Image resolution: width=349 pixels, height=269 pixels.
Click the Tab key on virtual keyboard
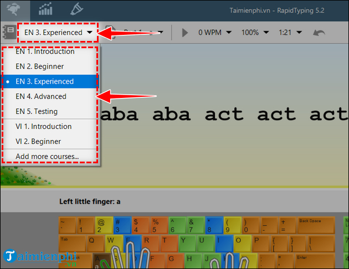point(73,244)
